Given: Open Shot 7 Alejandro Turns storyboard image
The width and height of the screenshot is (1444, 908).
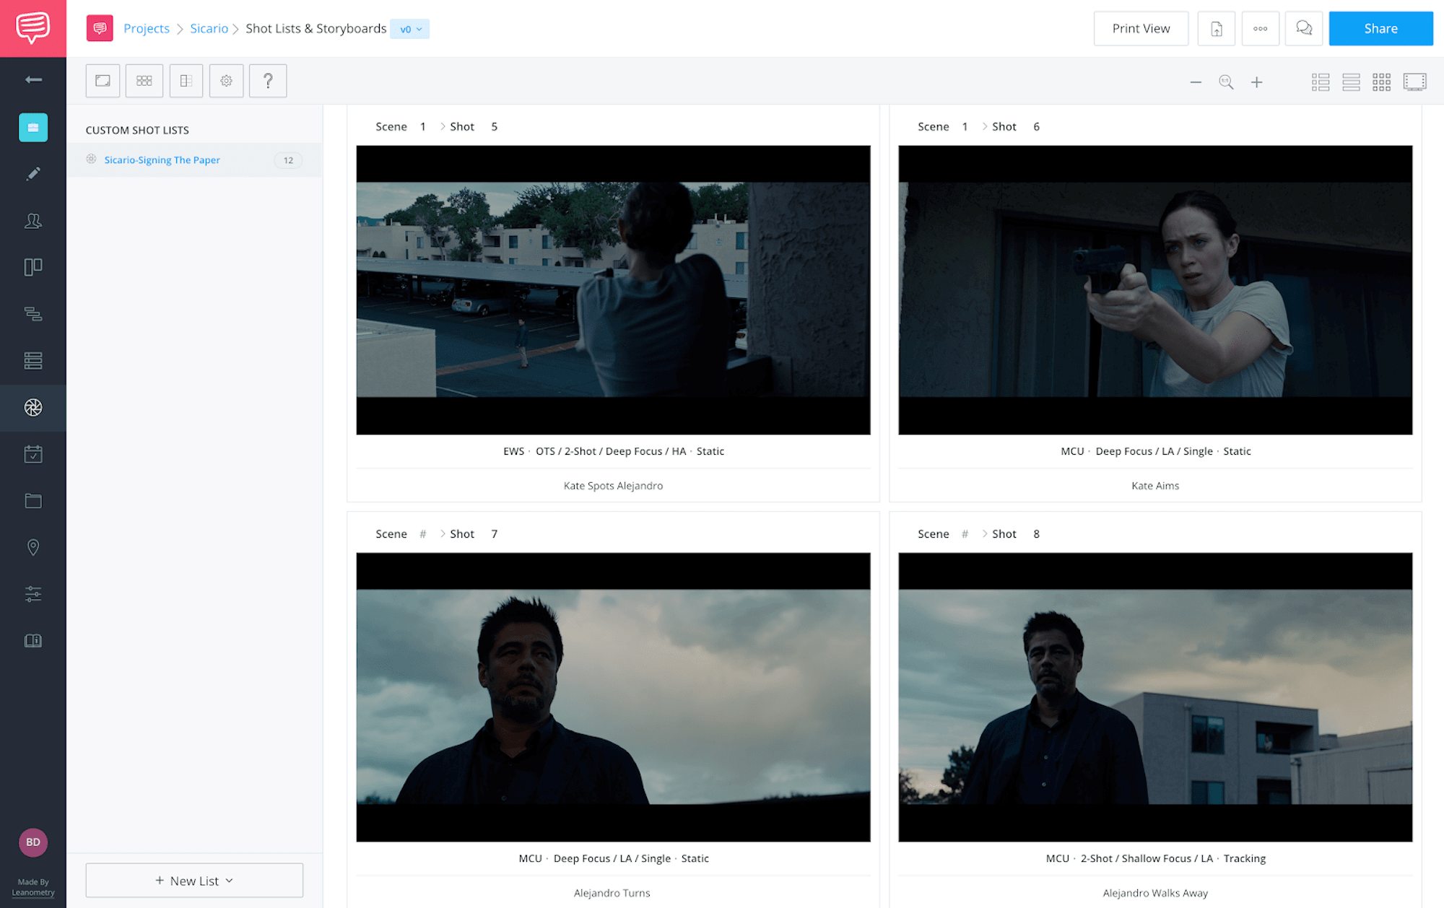Looking at the screenshot, I should click(613, 697).
